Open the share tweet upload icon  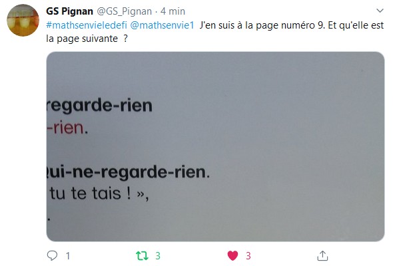click(x=322, y=256)
